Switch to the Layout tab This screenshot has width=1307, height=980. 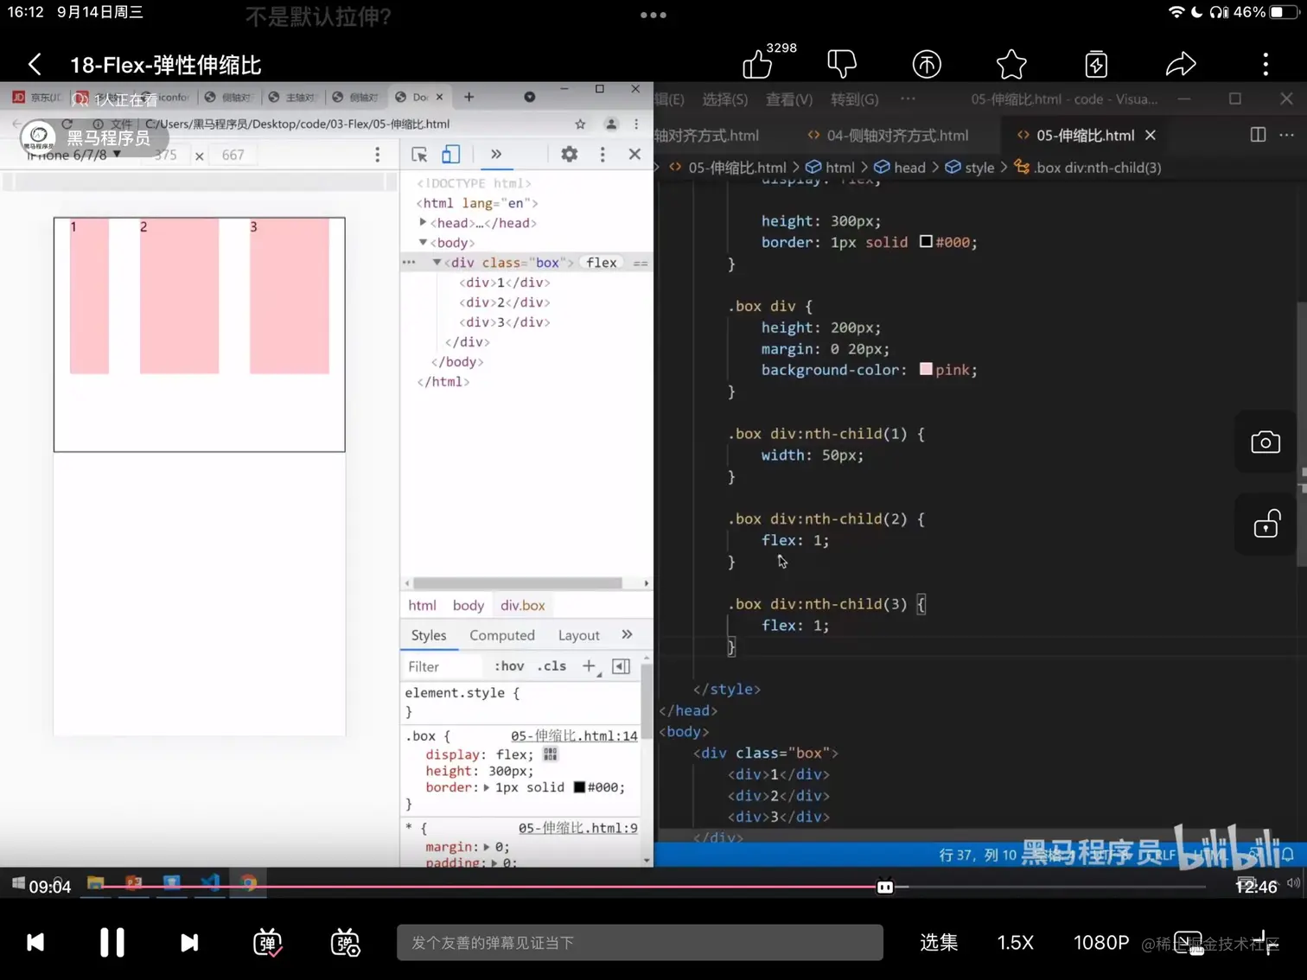click(x=578, y=635)
